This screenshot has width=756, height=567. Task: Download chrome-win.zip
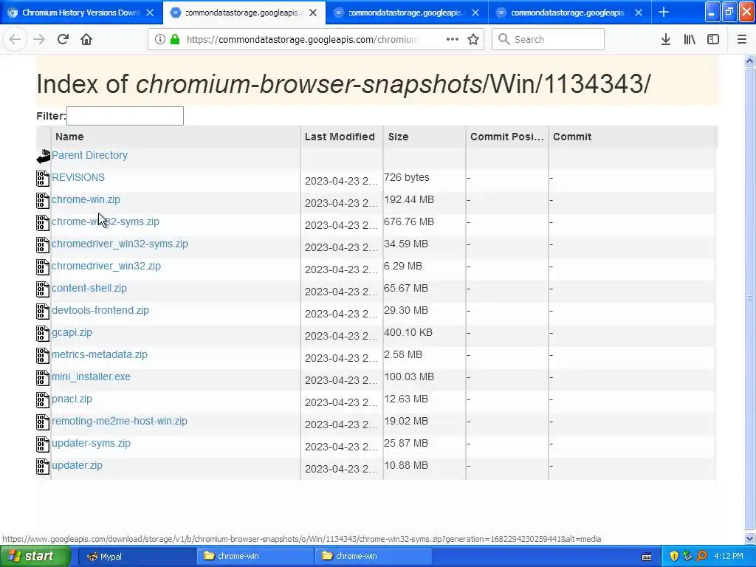(x=86, y=199)
